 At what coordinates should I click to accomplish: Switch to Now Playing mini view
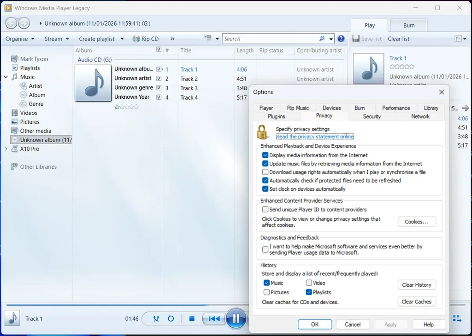pos(457,318)
